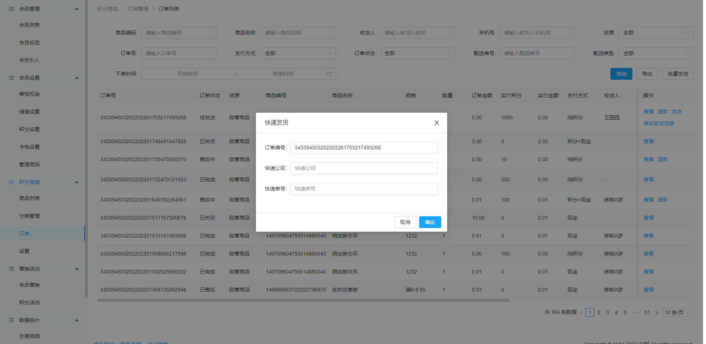Open the 支付方式 dropdown

(x=298, y=53)
